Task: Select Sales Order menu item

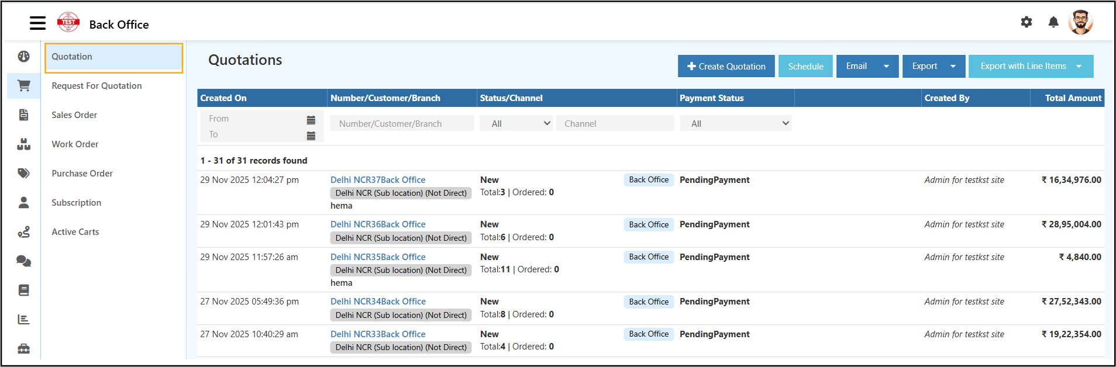Action: [x=74, y=115]
